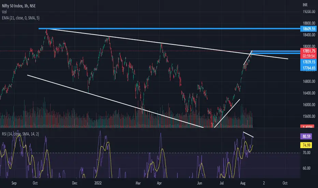Viewport: 318px width, 188px height.
Task: Click the 02:59:54 countdown label
Action: coord(308,56)
